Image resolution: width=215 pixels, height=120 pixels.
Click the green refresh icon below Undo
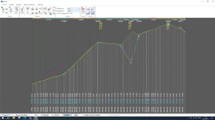[x=54, y=13]
